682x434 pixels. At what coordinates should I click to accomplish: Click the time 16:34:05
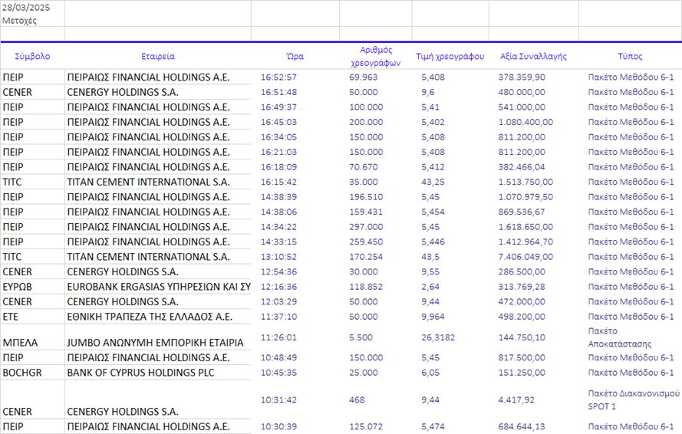click(x=278, y=137)
